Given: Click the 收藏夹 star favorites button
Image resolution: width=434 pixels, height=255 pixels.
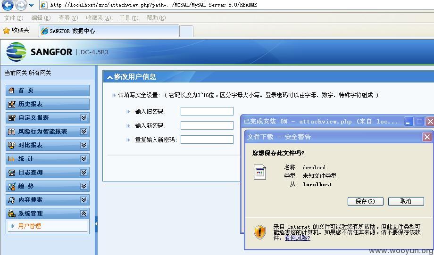Looking at the screenshot, I should 16,31.
